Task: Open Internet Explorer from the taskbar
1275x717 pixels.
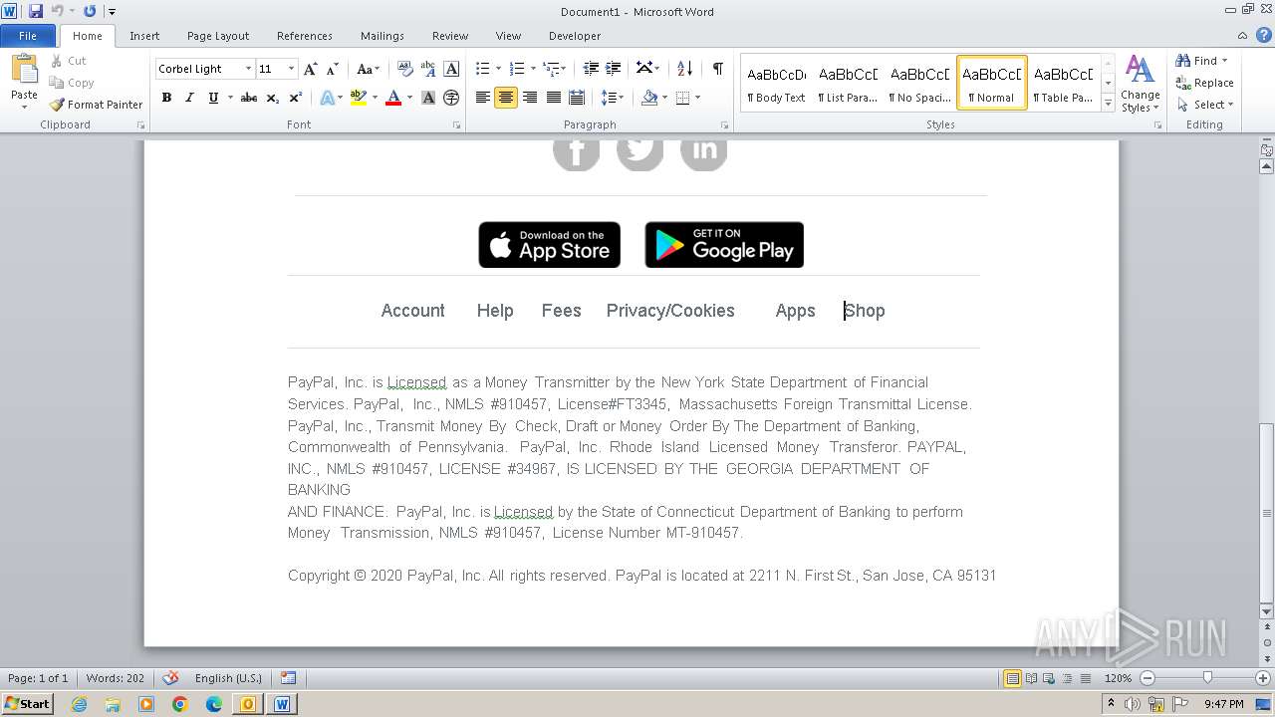Action: (x=79, y=704)
